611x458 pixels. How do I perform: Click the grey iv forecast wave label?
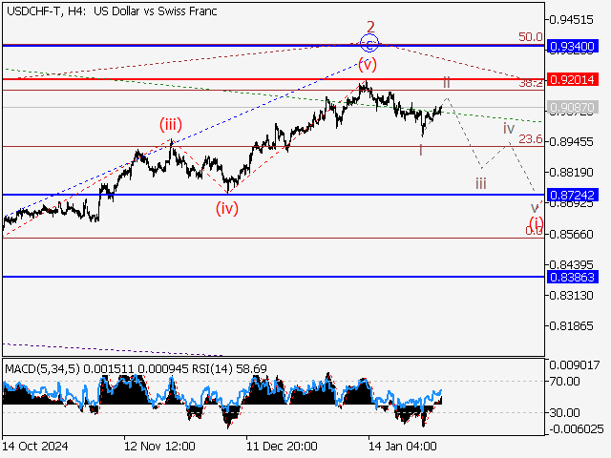click(x=509, y=128)
